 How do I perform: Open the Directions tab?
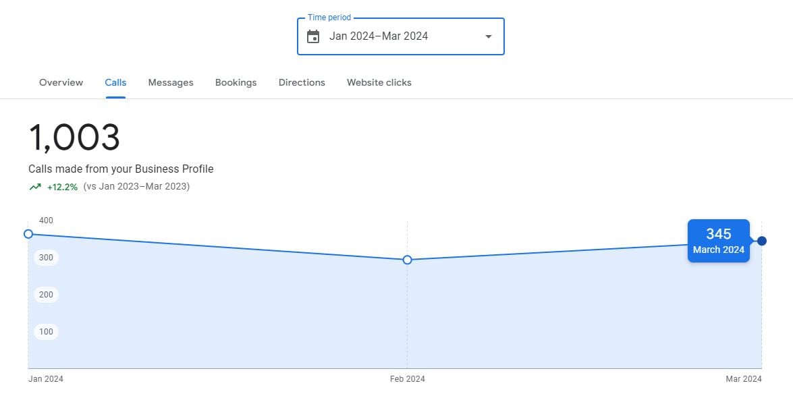click(302, 82)
